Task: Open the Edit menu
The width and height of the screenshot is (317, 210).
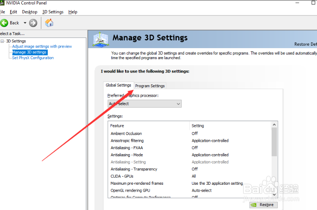Action: point(13,12)
